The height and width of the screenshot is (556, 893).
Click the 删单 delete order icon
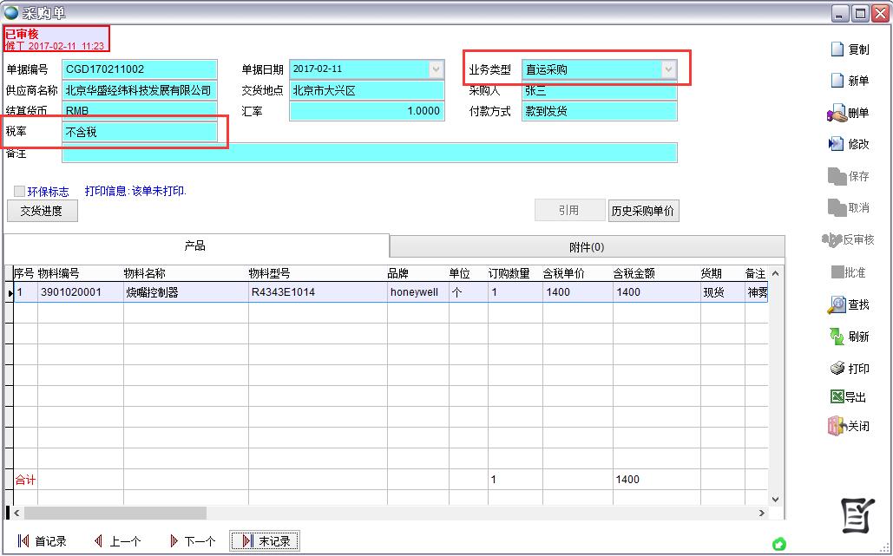coord(837,113)
